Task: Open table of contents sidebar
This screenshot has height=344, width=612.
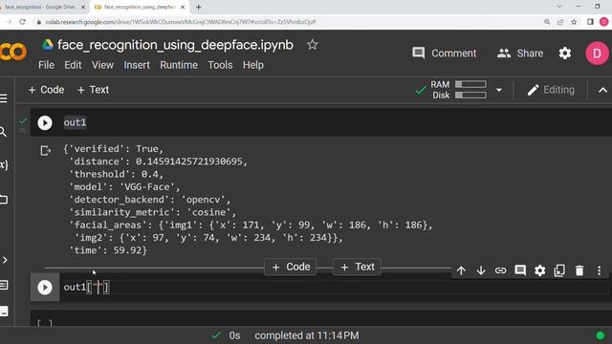Action: point(4,98)
